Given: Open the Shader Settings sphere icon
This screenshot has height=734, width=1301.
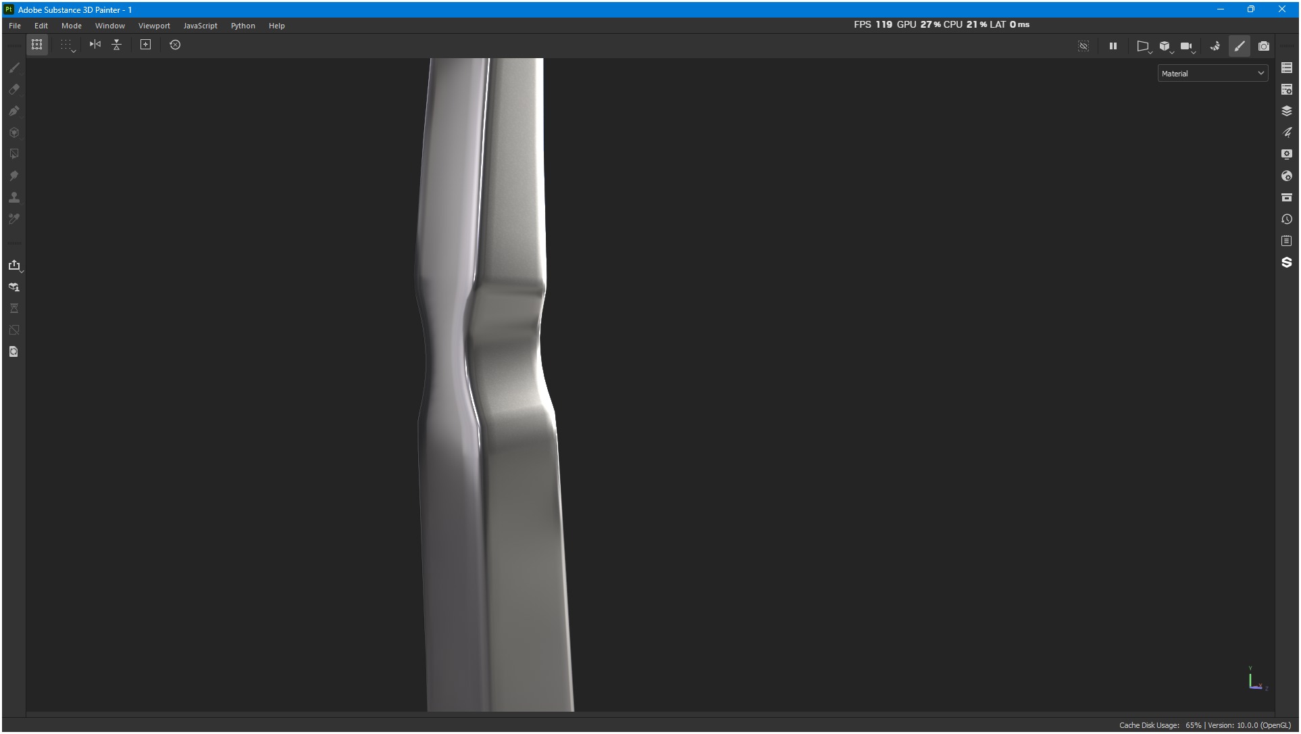Looking at the screenshot, I should (1286, 176).
